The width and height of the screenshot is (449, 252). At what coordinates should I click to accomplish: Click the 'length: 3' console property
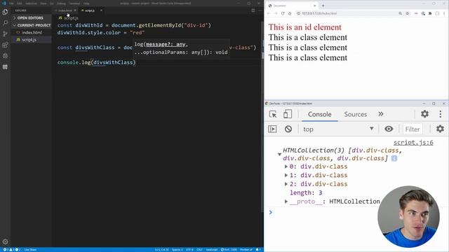click(x=306, y=193)
